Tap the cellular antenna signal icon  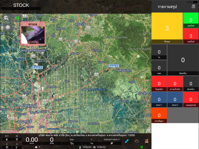click(x=17, y=140)
